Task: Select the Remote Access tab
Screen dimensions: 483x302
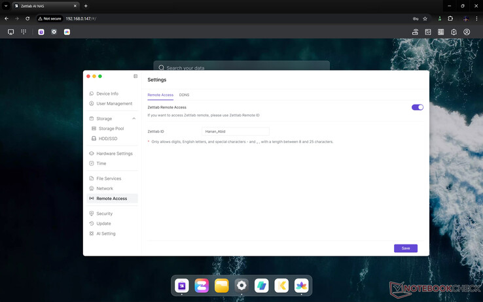Action: click(x=160, y=95)
